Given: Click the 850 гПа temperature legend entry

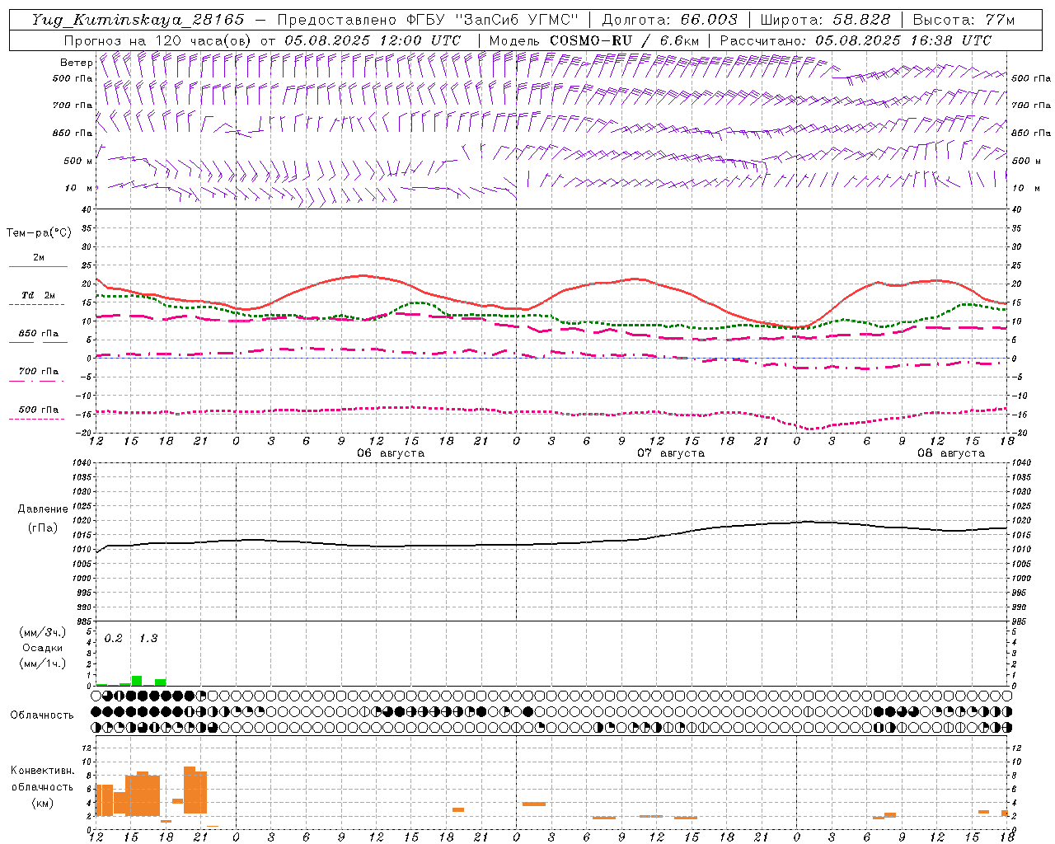Looking at the screenshot, I should pos(38,333).
